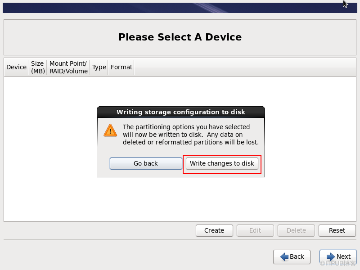
Task: Click the Mount Point/RAID/Volume column header
Action: point(68,67)
